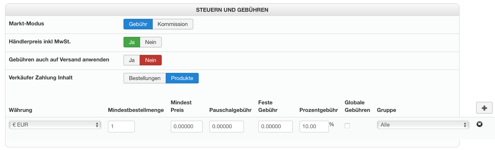Image resolution: width=495 pixels, height=150 pixels.
Task: Set Händlerpreis inkl MwSt. to Ja
Action: click(132, 42)
